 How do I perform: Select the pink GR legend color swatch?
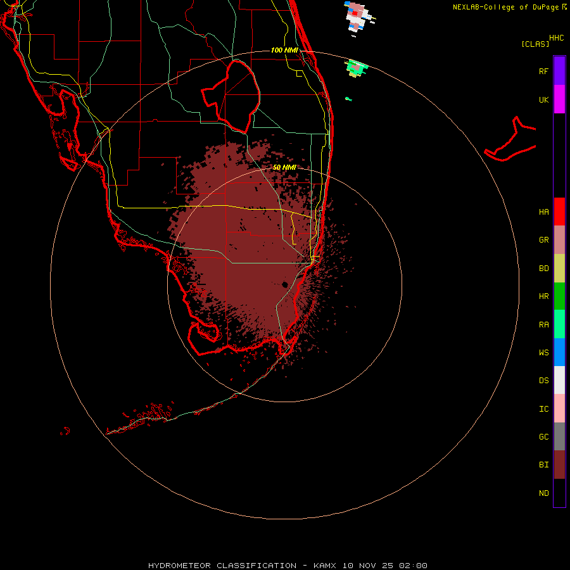point(559,240)
